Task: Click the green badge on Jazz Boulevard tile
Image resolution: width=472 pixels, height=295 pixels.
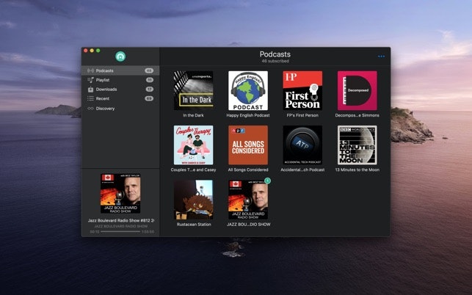Action: coord(267,181)
